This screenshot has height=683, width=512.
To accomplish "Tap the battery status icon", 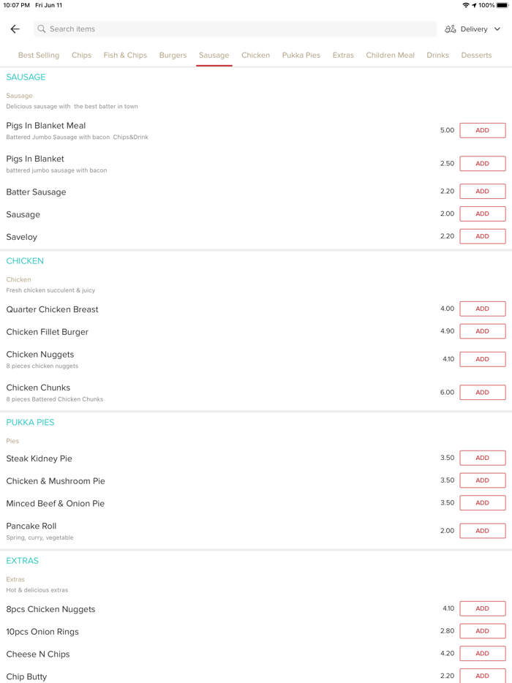I will click(x=502, y=5).
